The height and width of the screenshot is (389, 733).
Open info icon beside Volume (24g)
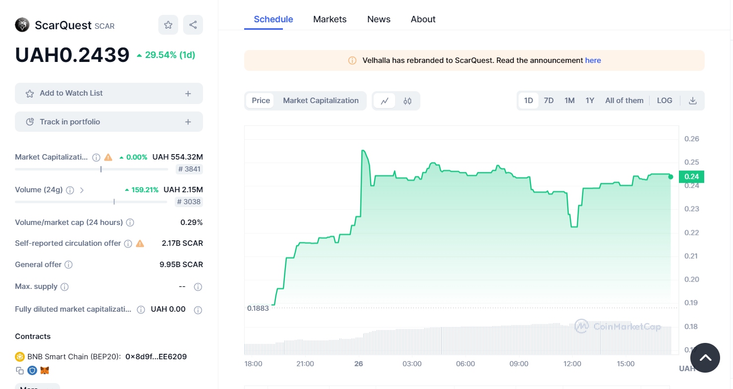pos(70,190)
